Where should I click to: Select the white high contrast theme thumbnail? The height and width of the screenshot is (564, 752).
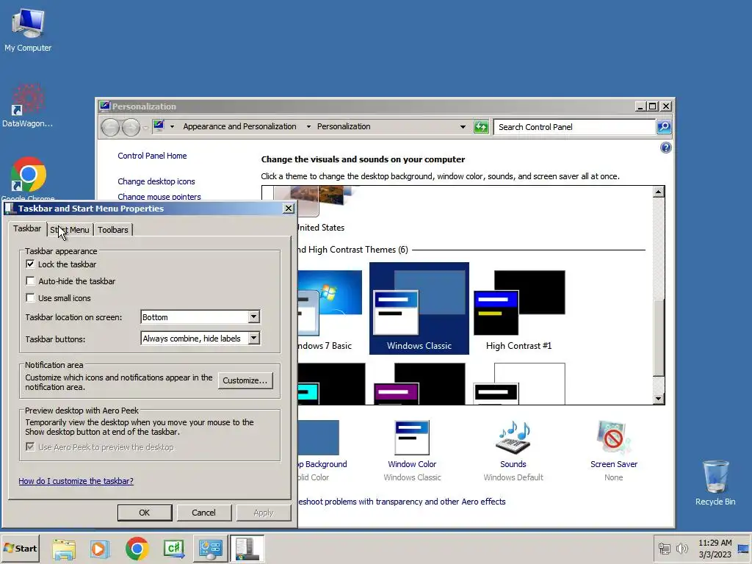pyautogui.click(x=519, y=383)
